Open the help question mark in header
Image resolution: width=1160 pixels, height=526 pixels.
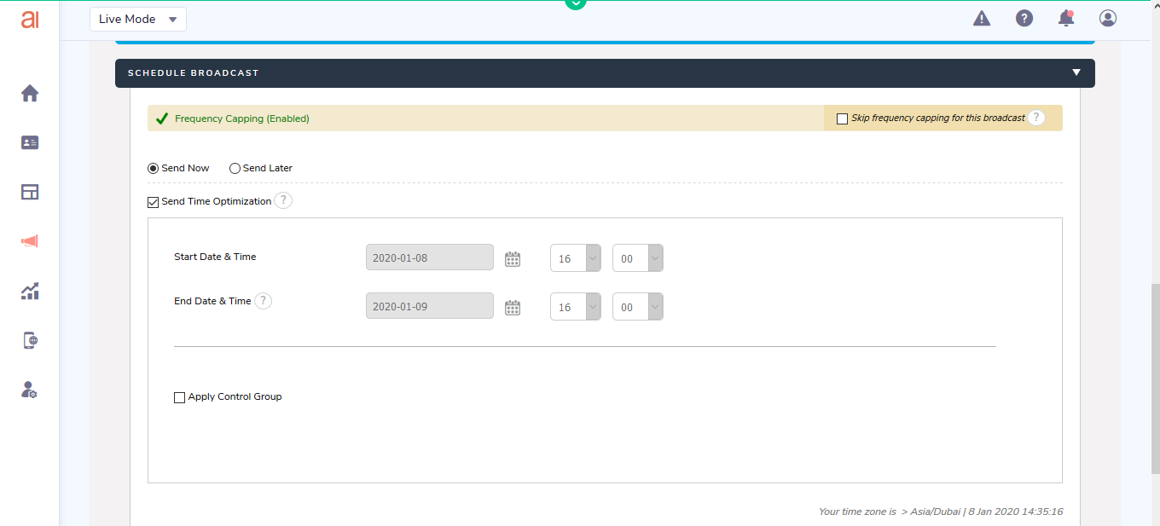pyautogui.click(x=1024, y=18)
